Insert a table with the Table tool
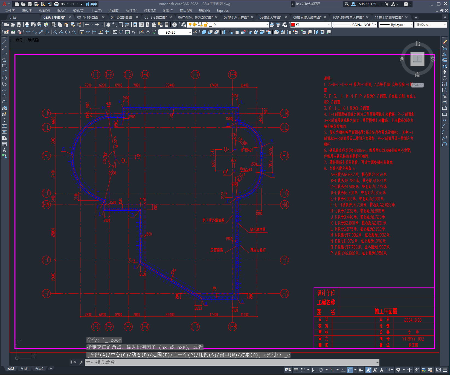The image size is (450, 375). pos(4,144)
